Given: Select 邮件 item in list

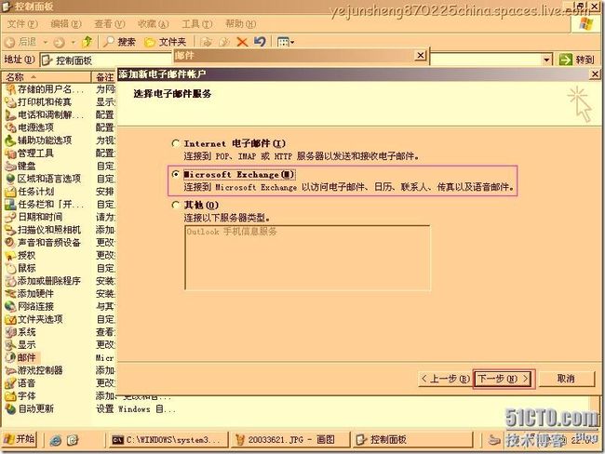Looking at the screenshot, I should [20, 357].
